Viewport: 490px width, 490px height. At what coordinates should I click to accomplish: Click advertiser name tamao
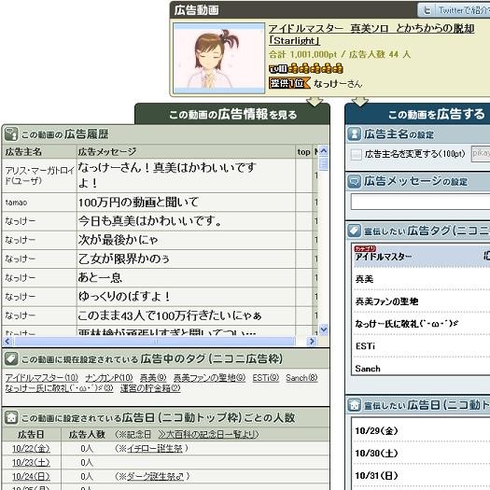[16, 203]
